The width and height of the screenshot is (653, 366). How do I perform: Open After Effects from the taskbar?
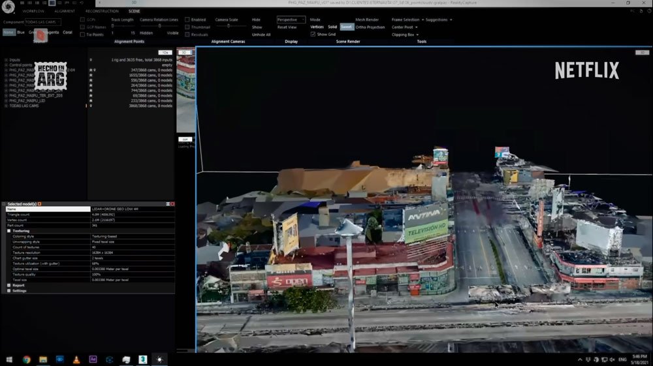93,359
